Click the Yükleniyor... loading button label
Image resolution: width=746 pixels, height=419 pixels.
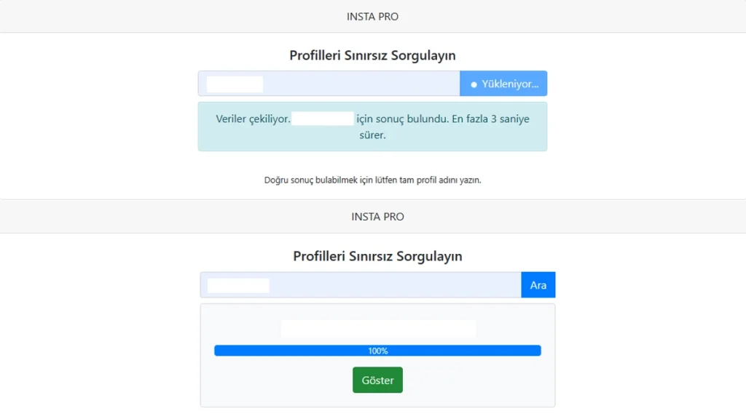coord(510,84)
